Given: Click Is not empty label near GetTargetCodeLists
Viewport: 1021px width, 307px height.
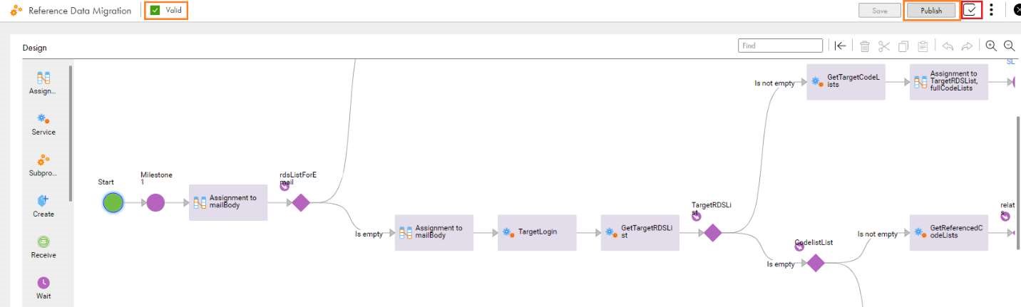Looking at the screenshot, I should 774,83.
